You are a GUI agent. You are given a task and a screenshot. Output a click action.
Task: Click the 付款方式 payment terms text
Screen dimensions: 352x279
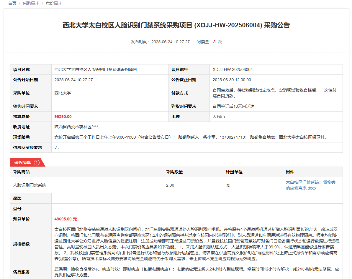[274, 93]
